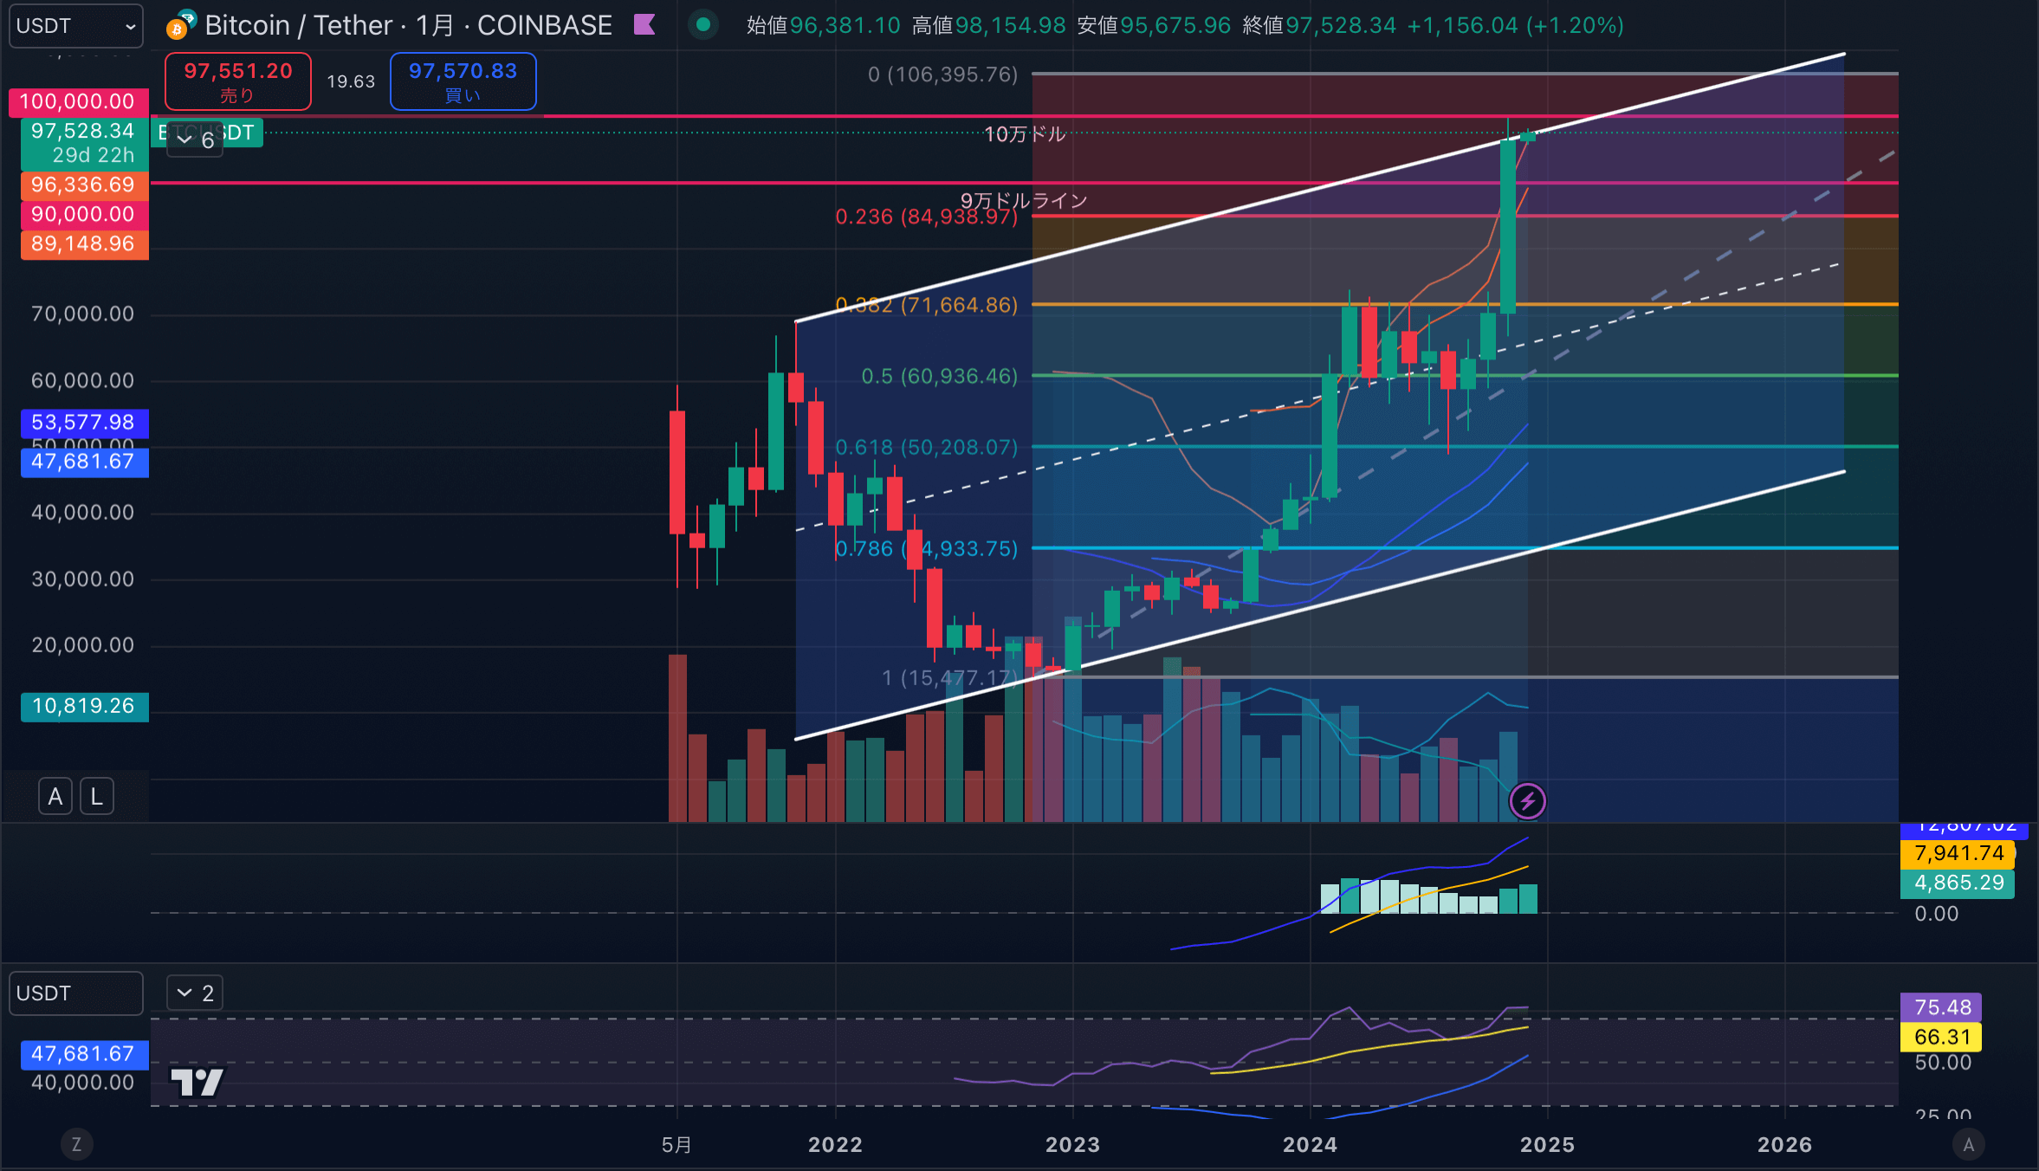Click the 66.31 yellow indicator value label
The height and width of the screenshot is (1171, 2039).
coord(1941,1037)
